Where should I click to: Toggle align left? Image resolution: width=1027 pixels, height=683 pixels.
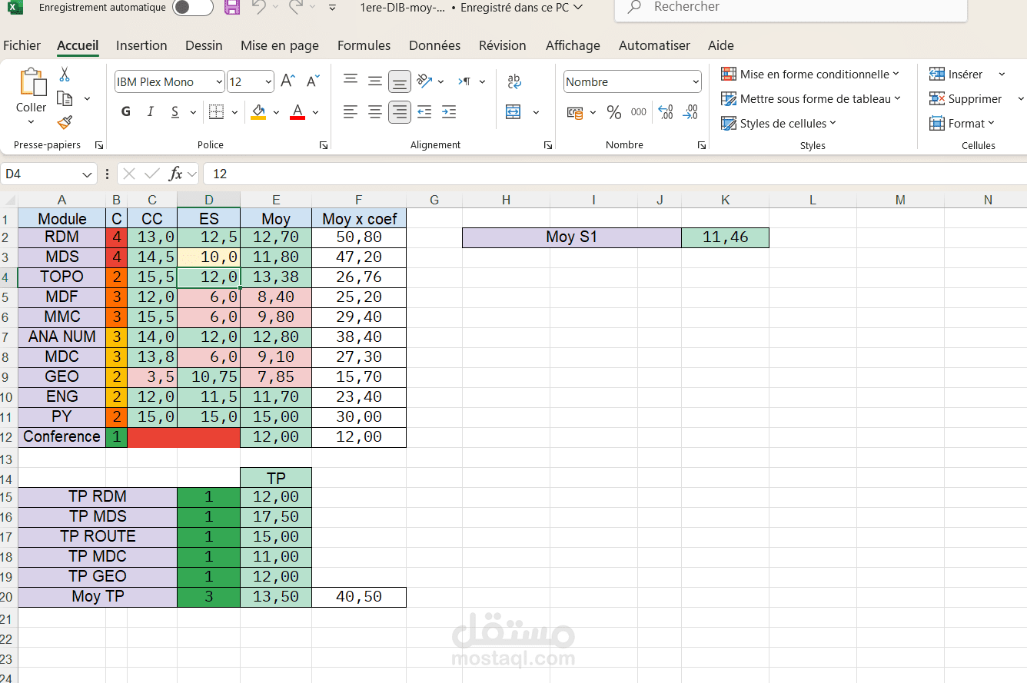tap(351, 112)
